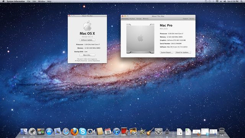Restore minimized Skype window from dock
Image resolution: width=245 pixels, height=138 pixels.
pyautogui.click(x=205, y=132)
